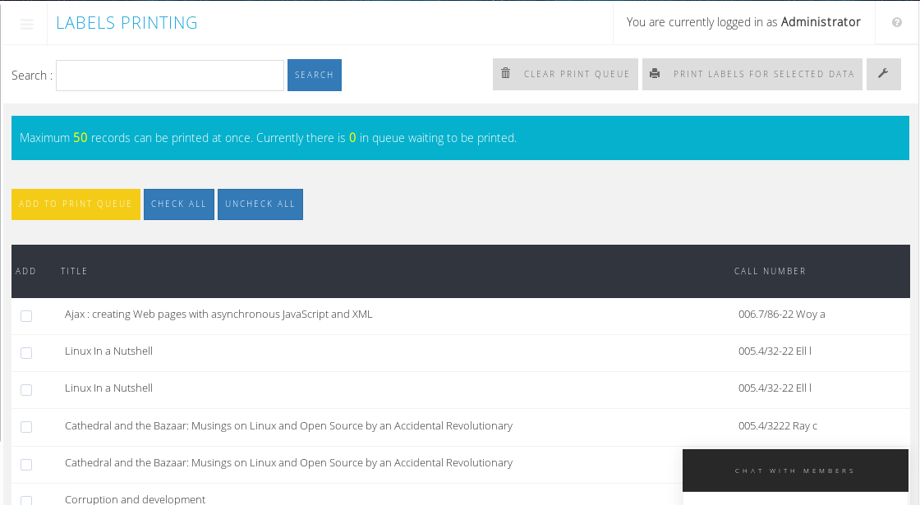Click Add To Print Queue button

tap(76, 204)
